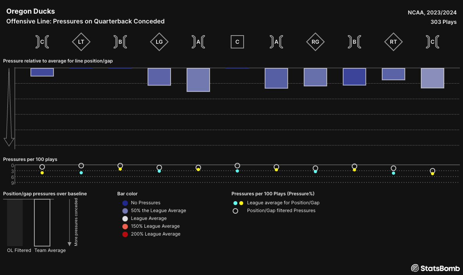Click the StatsBomb logo
This screenshot has height=275, width=463.
[435, 268]
